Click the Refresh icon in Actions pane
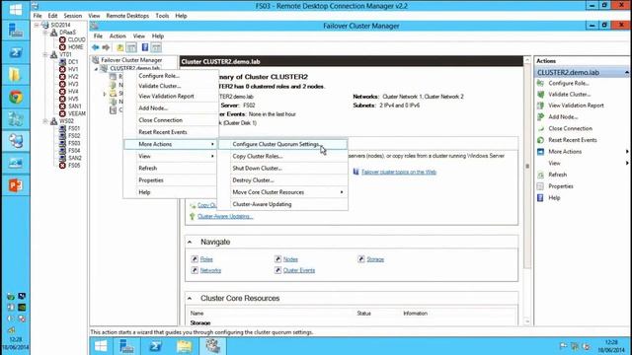Image resolution: width=632 pixels, height=355 pixels. [x=540, y=175]
